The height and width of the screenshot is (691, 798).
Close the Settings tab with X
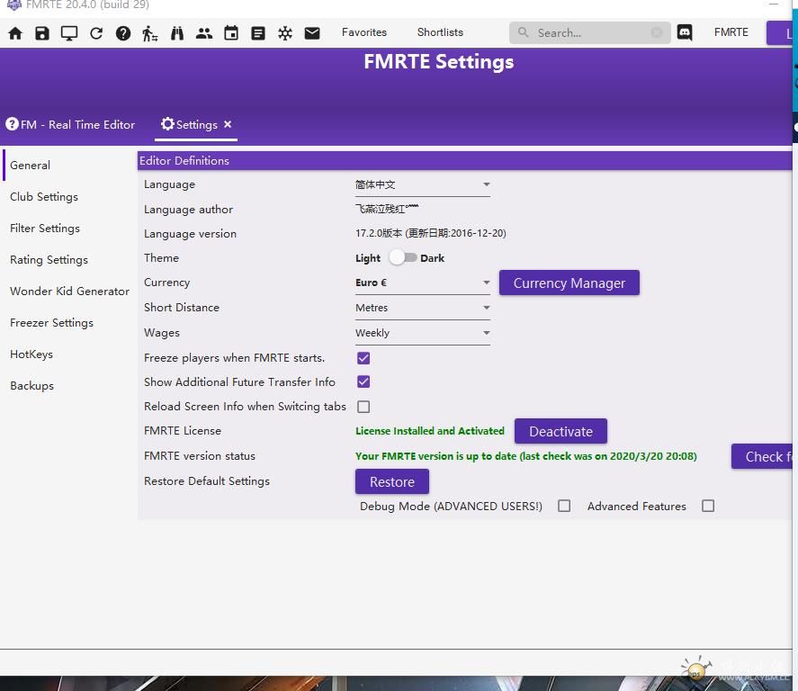click(228, 124)
